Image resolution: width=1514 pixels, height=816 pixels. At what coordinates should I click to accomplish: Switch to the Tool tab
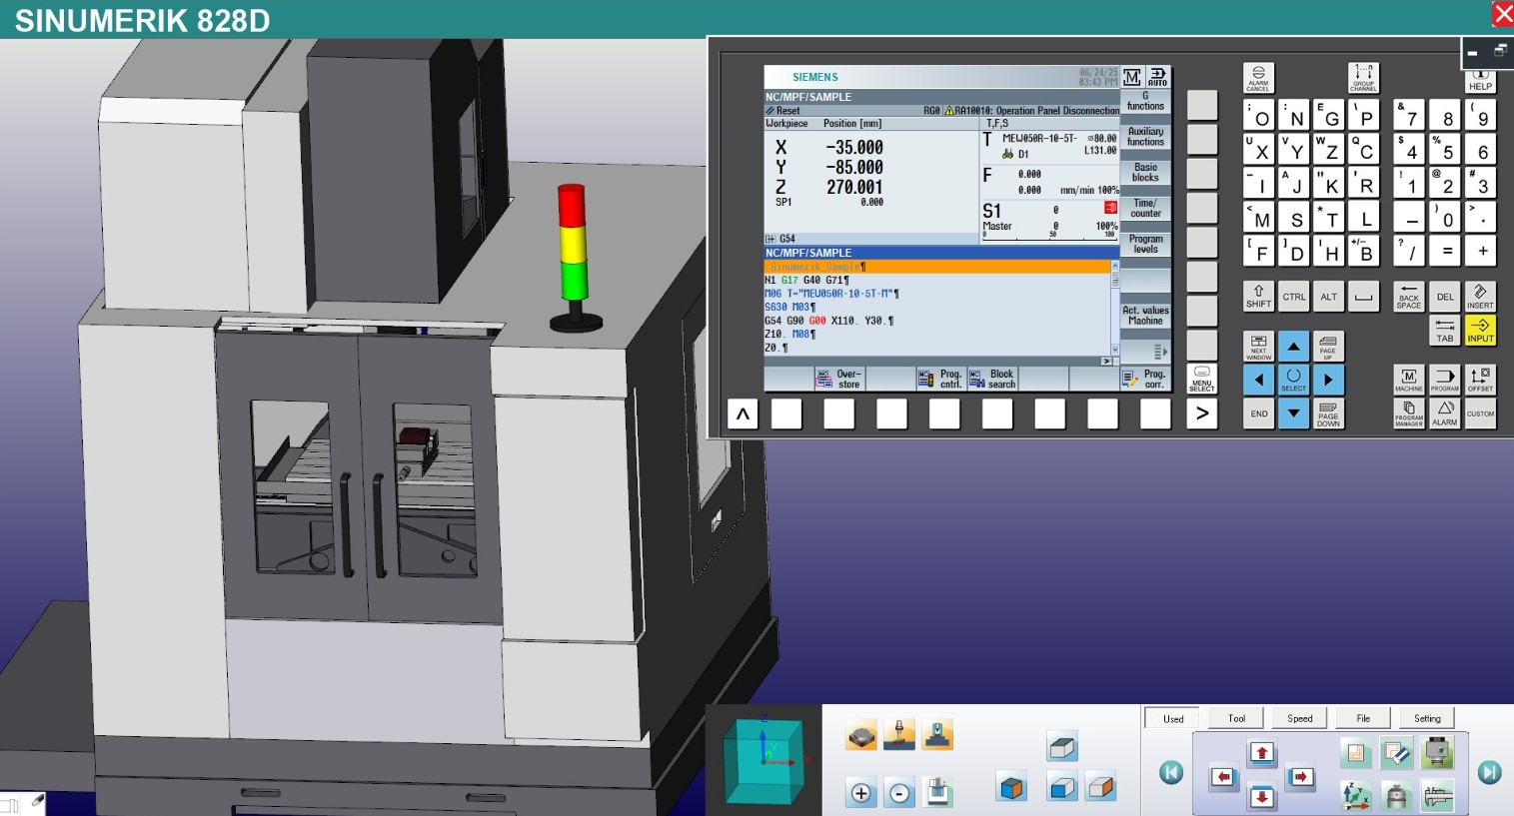[x=1235, y=717]
